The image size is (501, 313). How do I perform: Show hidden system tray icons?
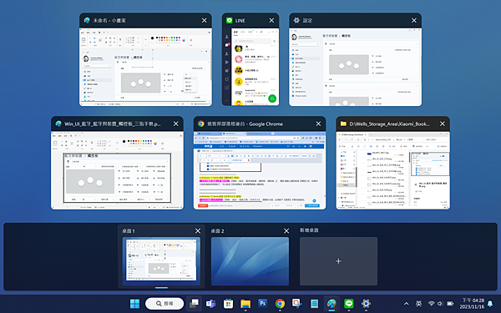[406, 304]
